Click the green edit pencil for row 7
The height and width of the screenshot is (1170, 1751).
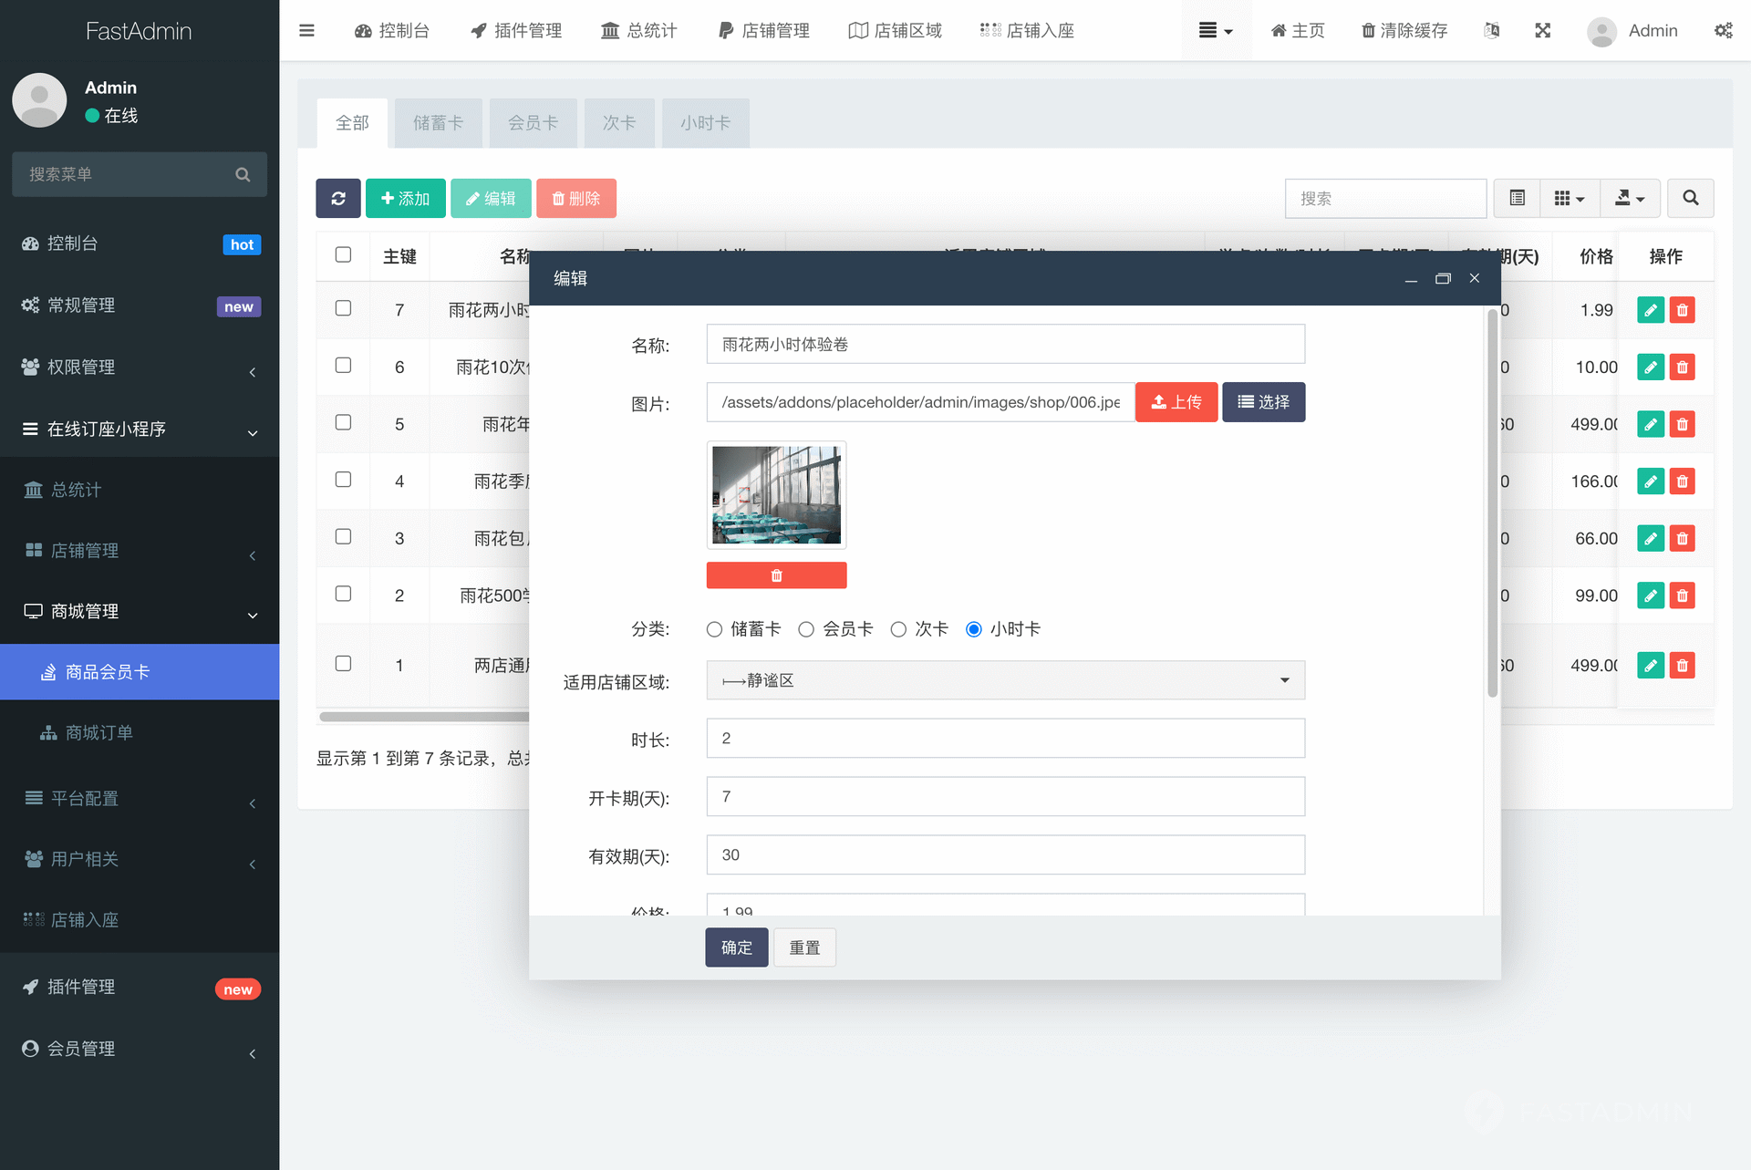coord(1650,310)
